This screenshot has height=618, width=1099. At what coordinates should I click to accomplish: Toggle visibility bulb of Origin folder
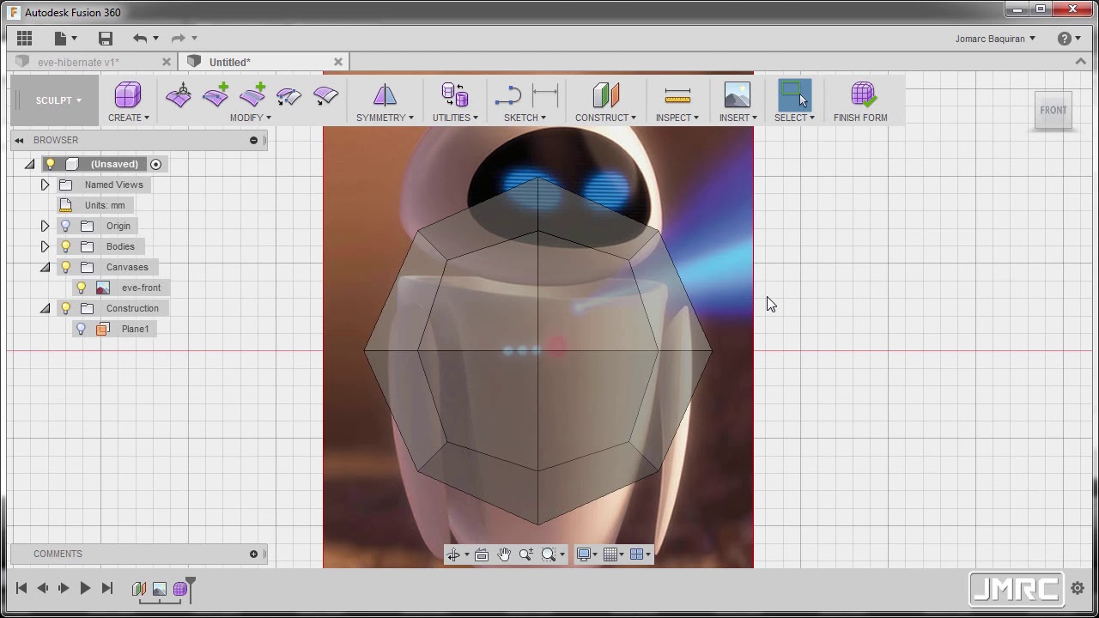pyautogui.click(x=65, y=226)
